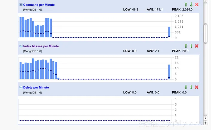The image size is (211, 130).
Task: Move Delete per Minute chart up
Action: [x=186, y=87]
